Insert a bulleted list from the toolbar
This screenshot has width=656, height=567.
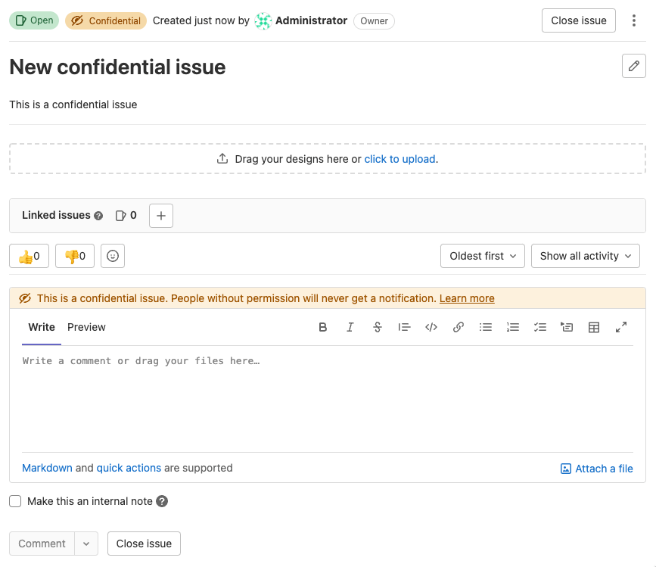[486, 327]
